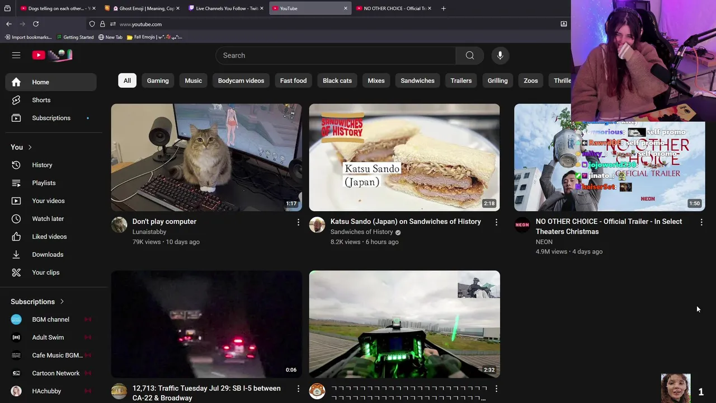Open HAchubby subscription

click(x=51, y=391)
